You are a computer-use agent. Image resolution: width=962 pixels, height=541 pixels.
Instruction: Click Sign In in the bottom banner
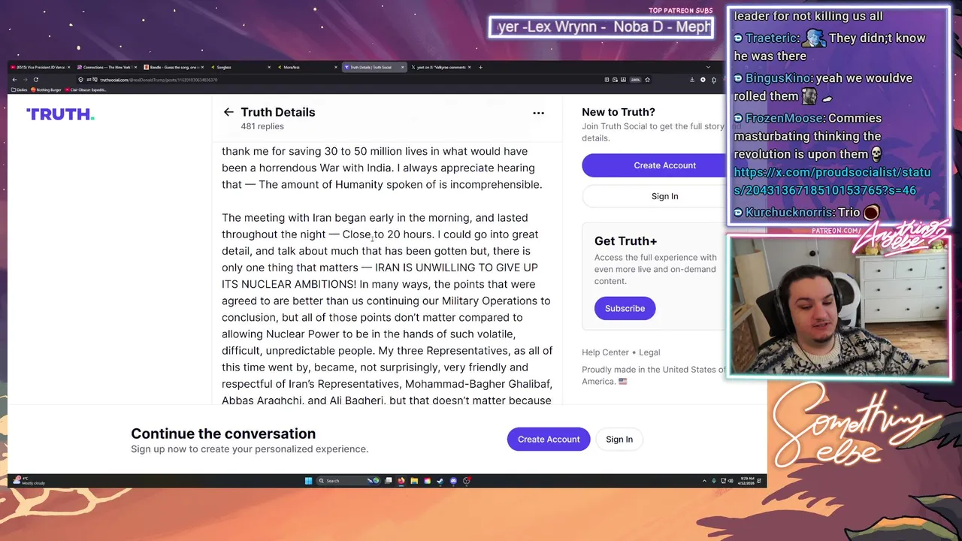coord(619,439)
